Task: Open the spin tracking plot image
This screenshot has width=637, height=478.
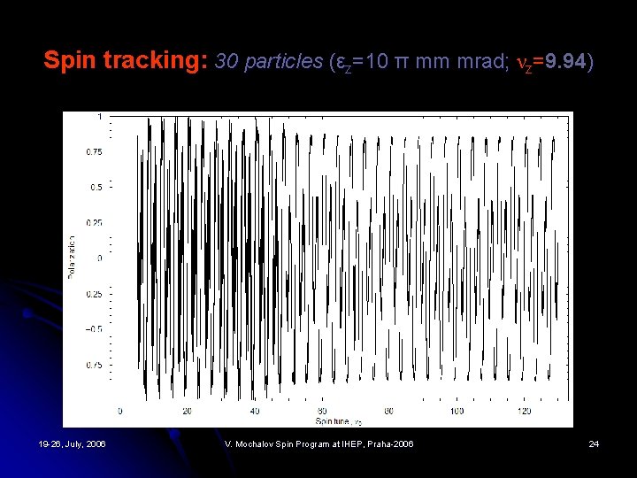Action: click(318, 269)
